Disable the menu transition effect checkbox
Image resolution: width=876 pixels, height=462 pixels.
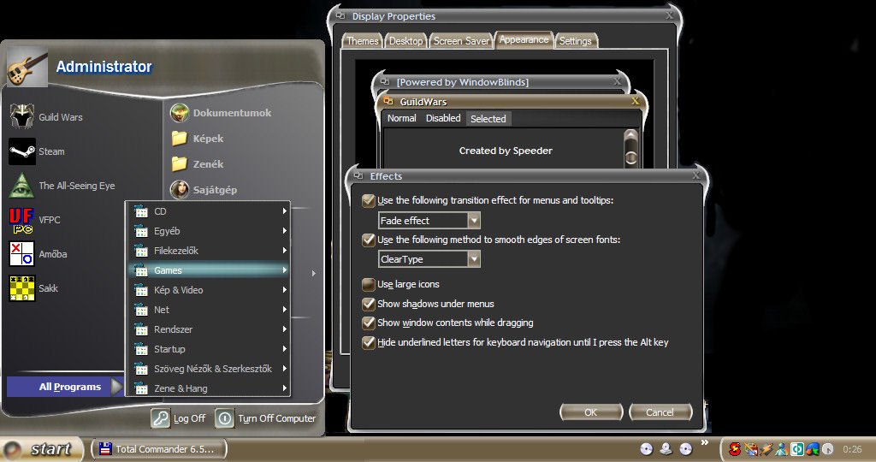tap(369, 200)
